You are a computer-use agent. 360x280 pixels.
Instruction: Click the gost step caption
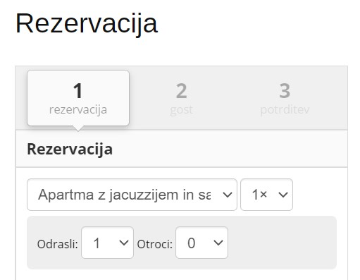pyautogui.click(x=181, y=110)
